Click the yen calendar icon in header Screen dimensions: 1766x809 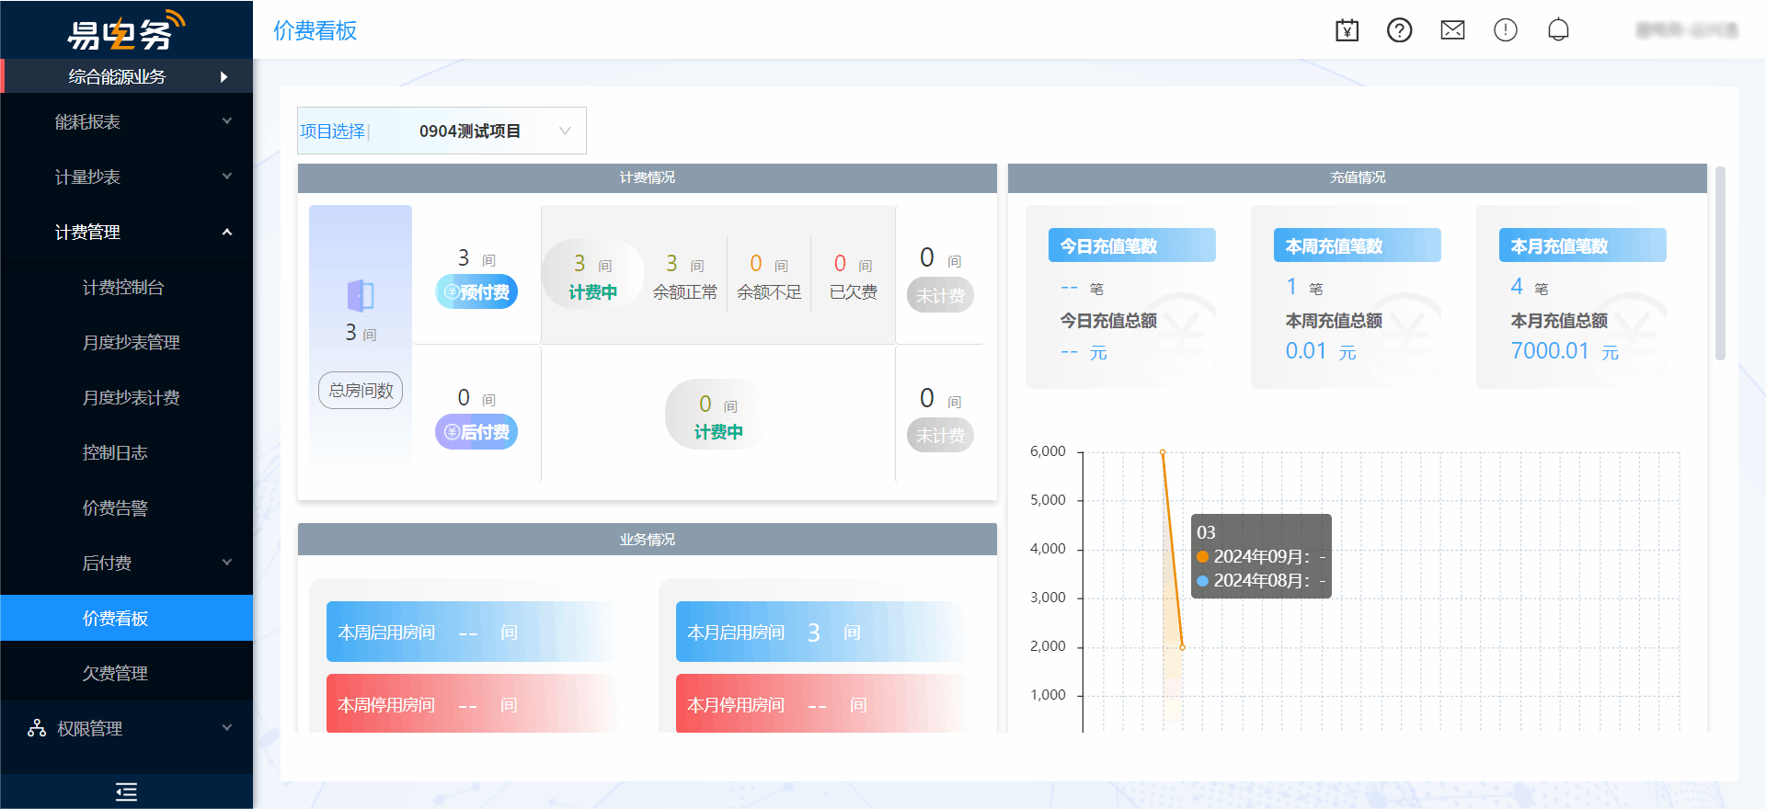click(1347, 30)
